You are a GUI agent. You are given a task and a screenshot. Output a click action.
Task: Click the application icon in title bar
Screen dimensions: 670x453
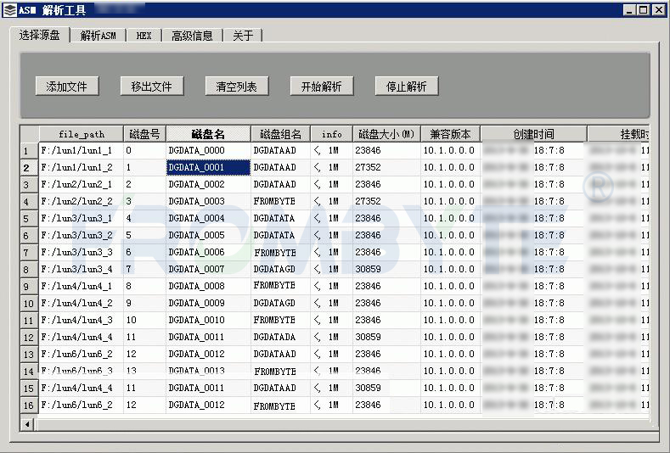(x=10, y=10)
